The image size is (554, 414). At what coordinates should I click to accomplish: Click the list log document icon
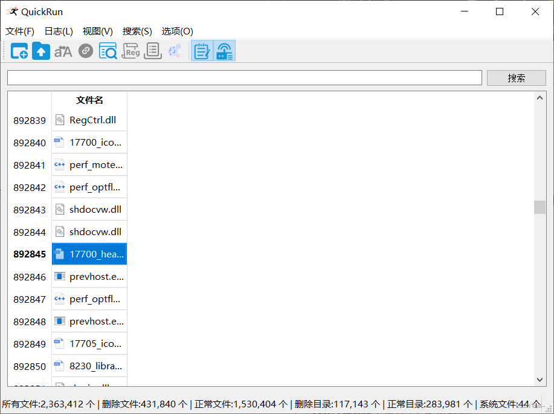coord(153,51)
